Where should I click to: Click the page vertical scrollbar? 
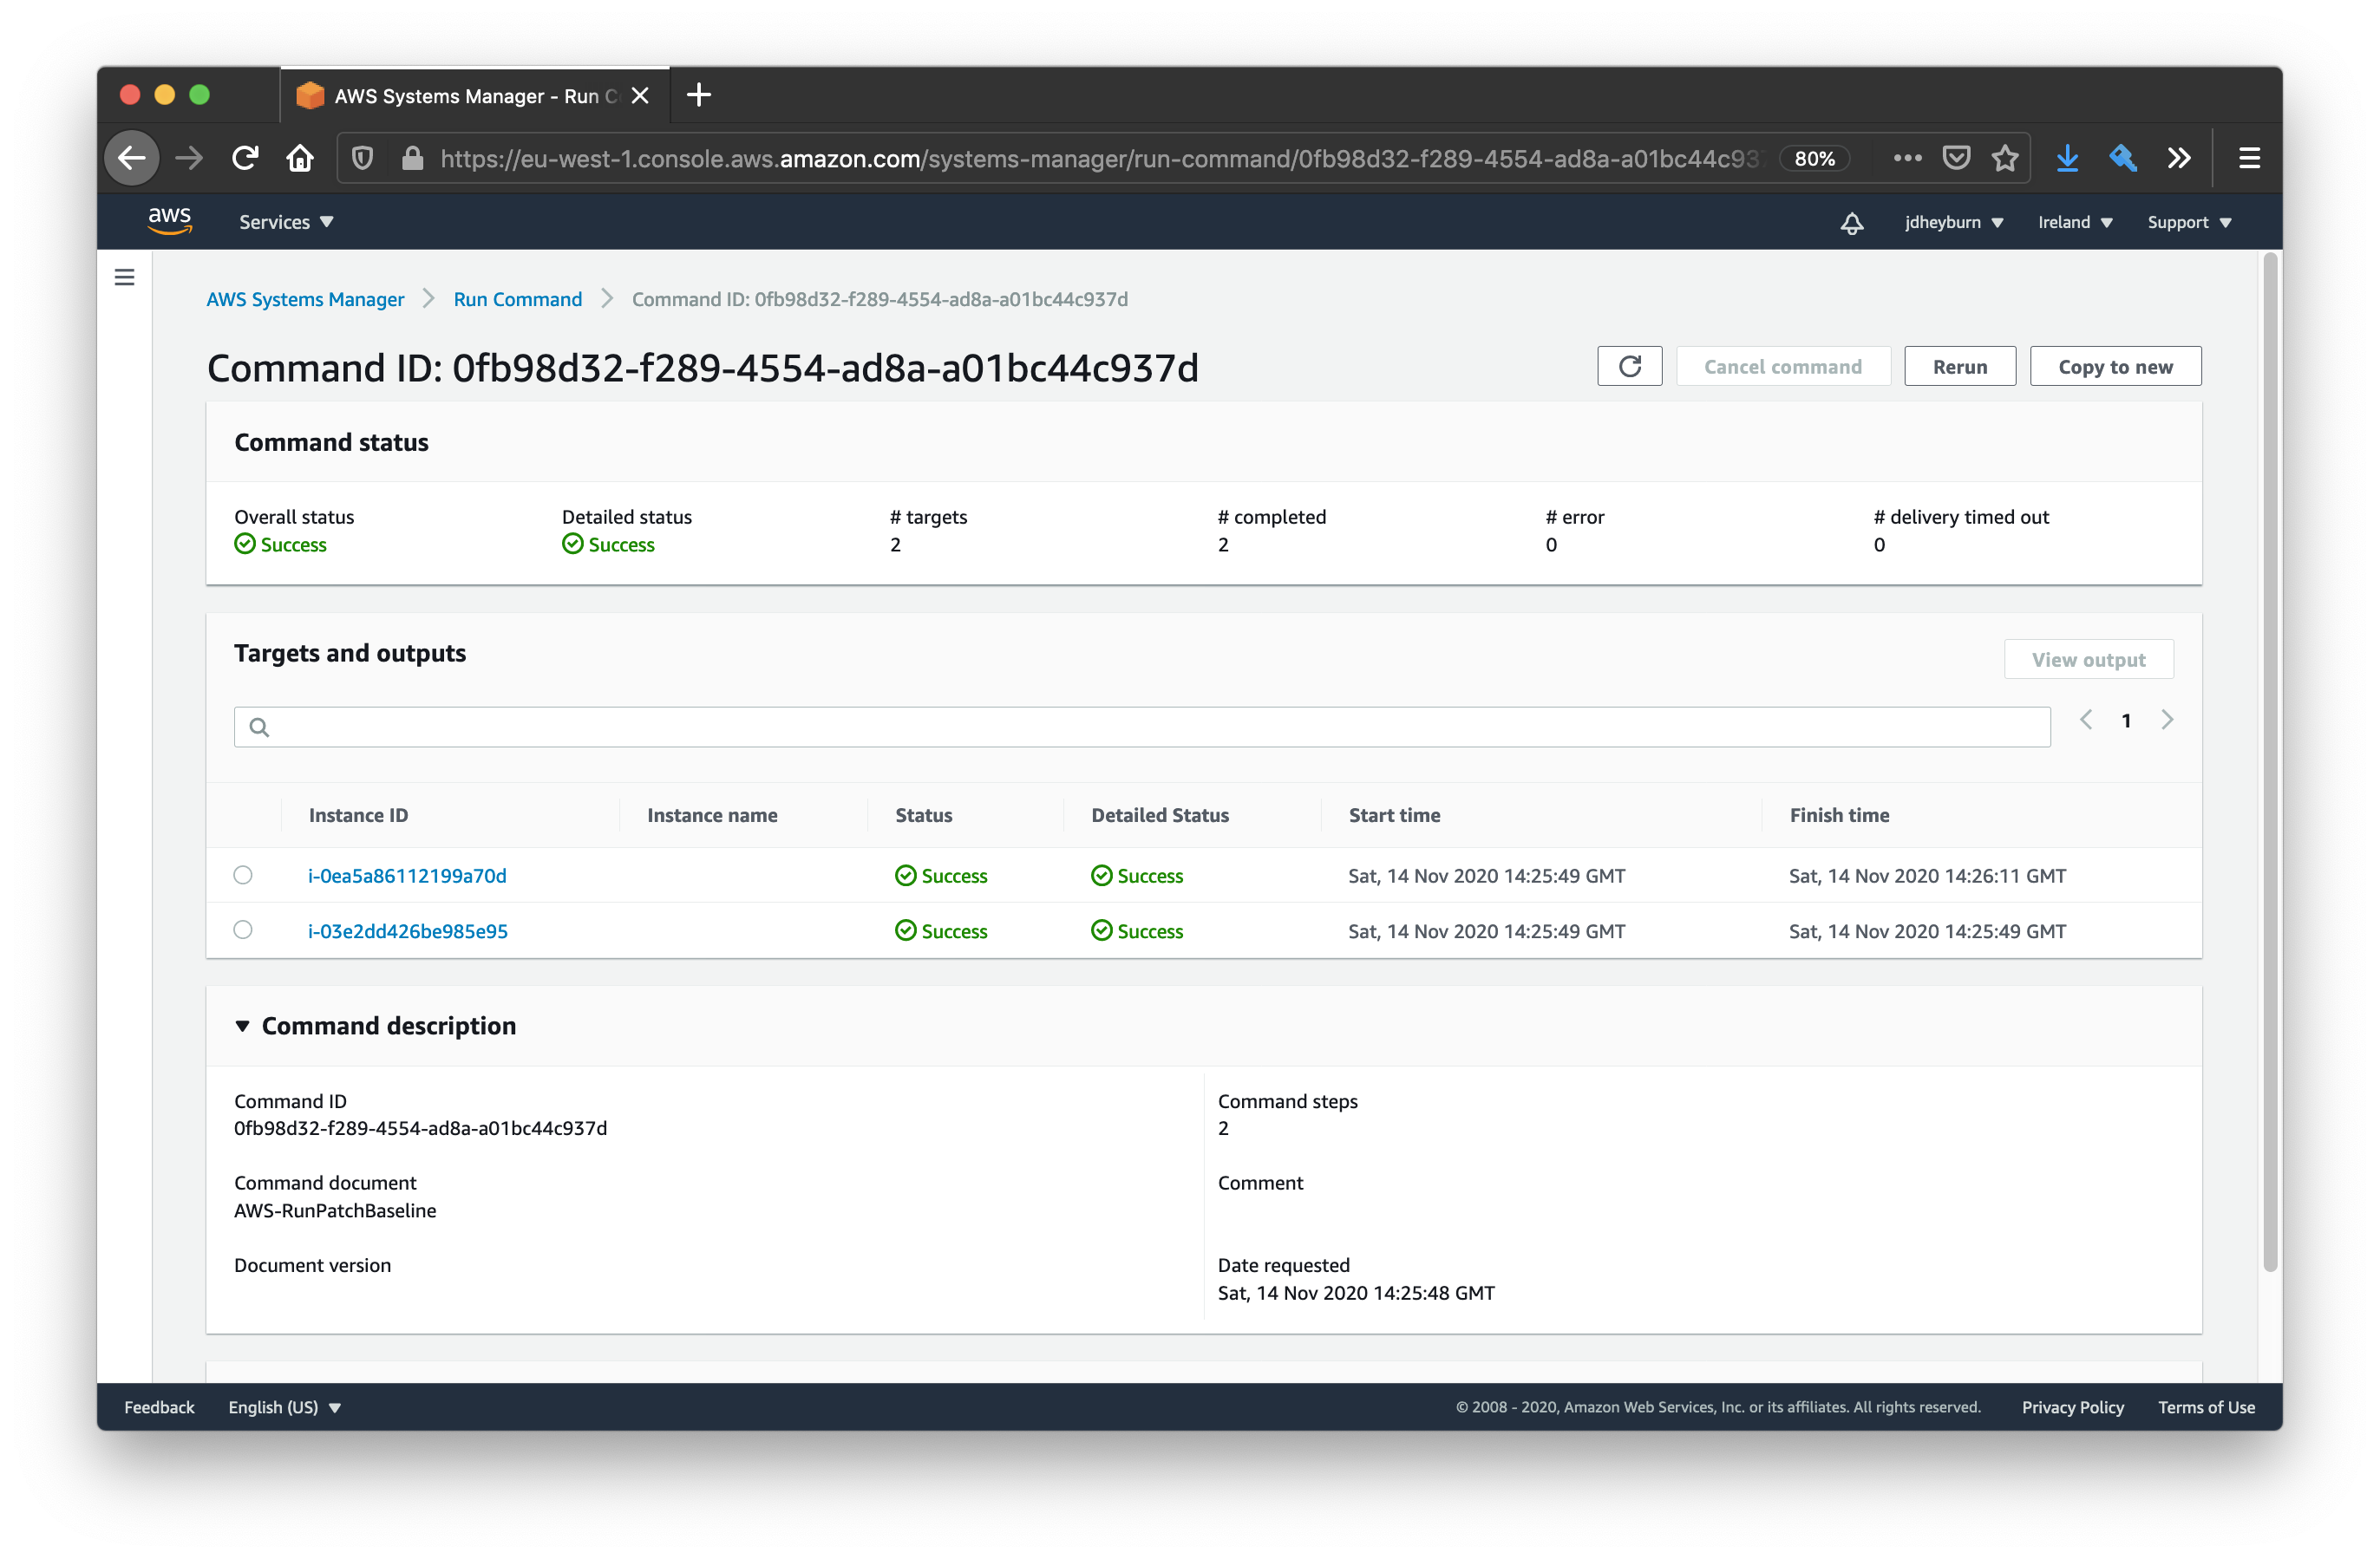pos(2270,762)
